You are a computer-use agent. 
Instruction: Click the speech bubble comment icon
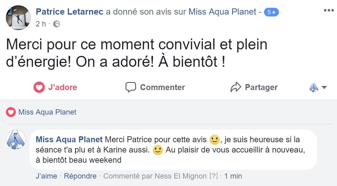131,87
